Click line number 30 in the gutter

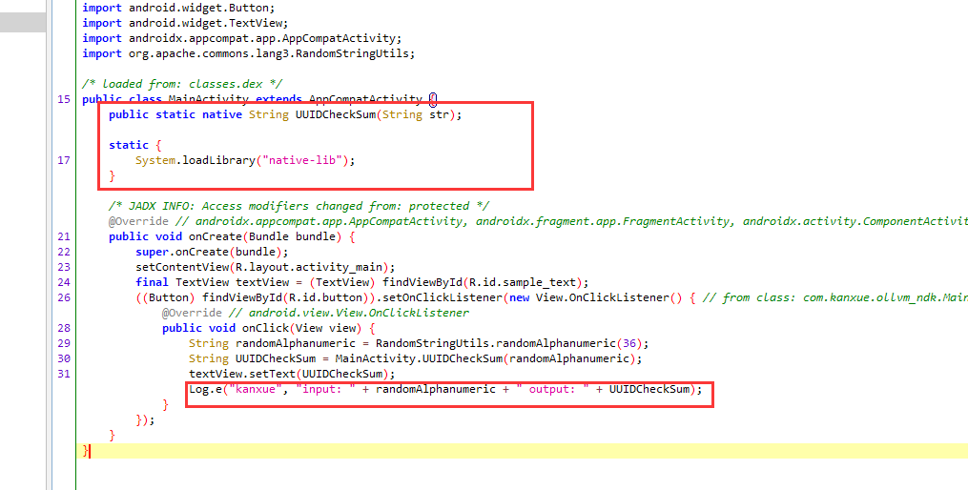coord(64,358)
